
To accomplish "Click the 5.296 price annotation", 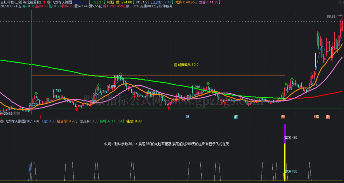I will [x=196, y=87].
